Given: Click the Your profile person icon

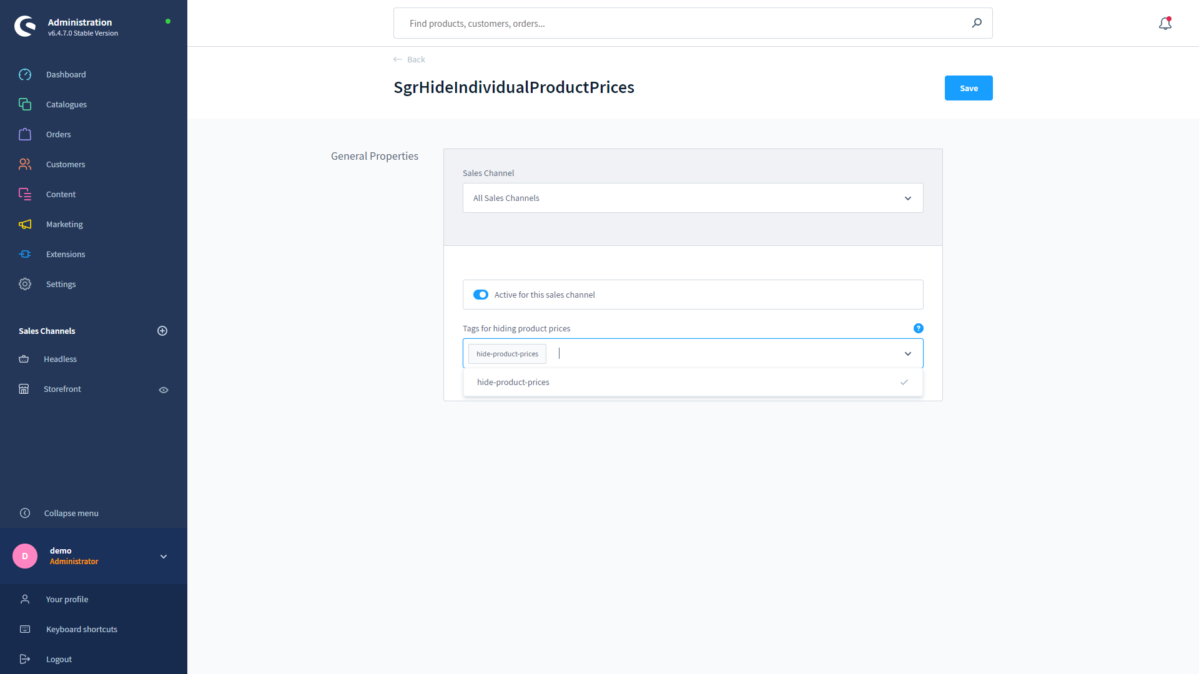Looking at the screenshot, I should (25, 599).
